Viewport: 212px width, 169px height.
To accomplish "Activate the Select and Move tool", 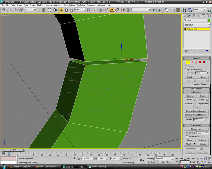I will pos(61,10).
